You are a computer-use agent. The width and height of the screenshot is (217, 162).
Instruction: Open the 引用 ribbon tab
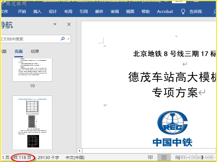coord(84,11)
